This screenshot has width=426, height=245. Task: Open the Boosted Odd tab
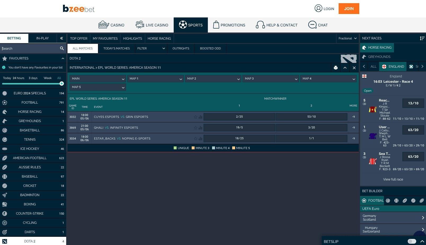(x=210, y=48)
